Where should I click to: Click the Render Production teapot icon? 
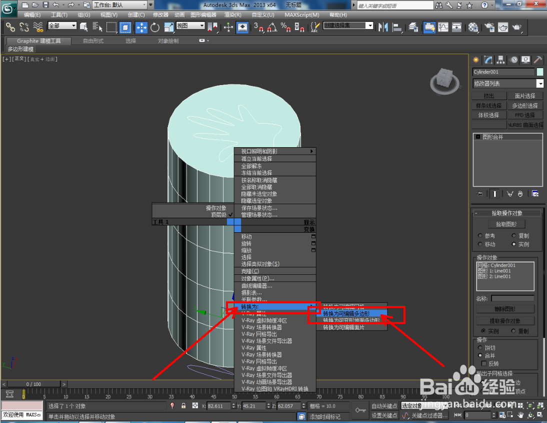516,27
